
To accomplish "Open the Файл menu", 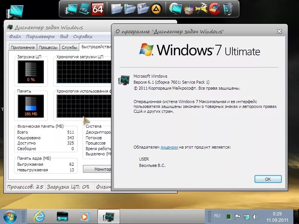I will pos(15,36).
